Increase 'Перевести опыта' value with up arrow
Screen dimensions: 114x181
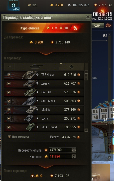pos(74,149)
